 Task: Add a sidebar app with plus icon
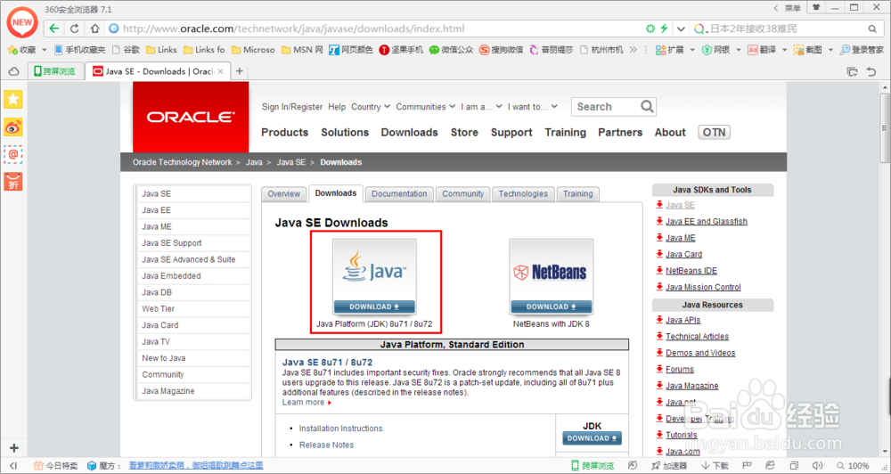click(x=14, y=448)
